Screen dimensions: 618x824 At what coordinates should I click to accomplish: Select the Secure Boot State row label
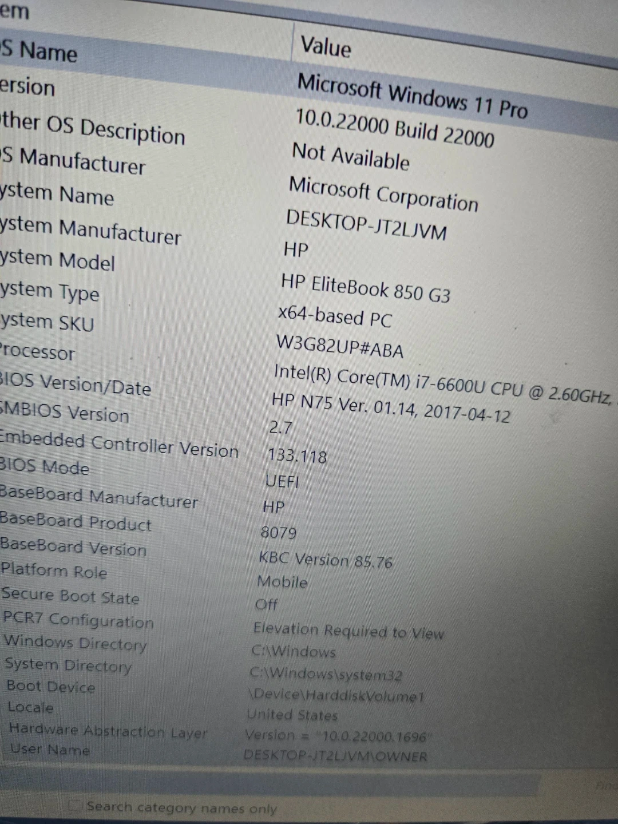click(x=71, y=596)
